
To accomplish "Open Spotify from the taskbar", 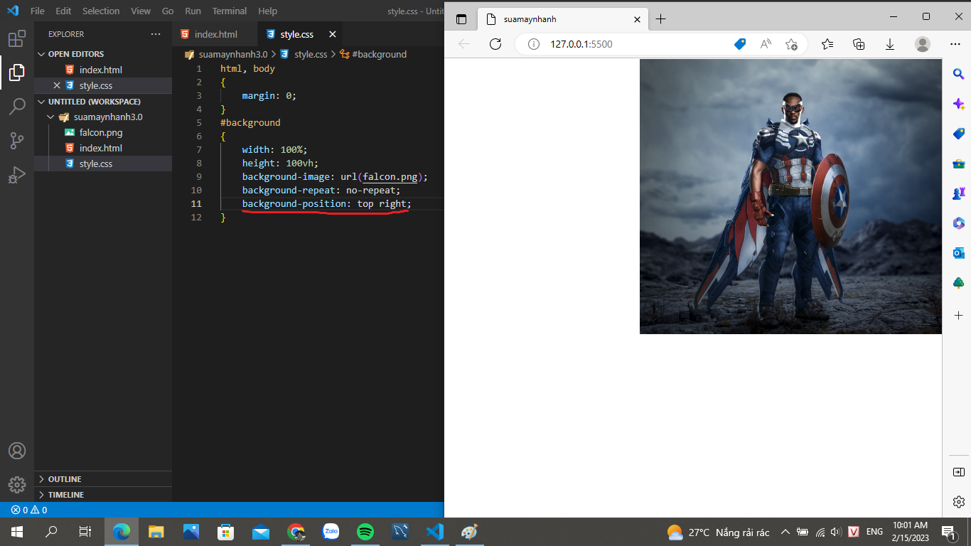I will 365,532.
